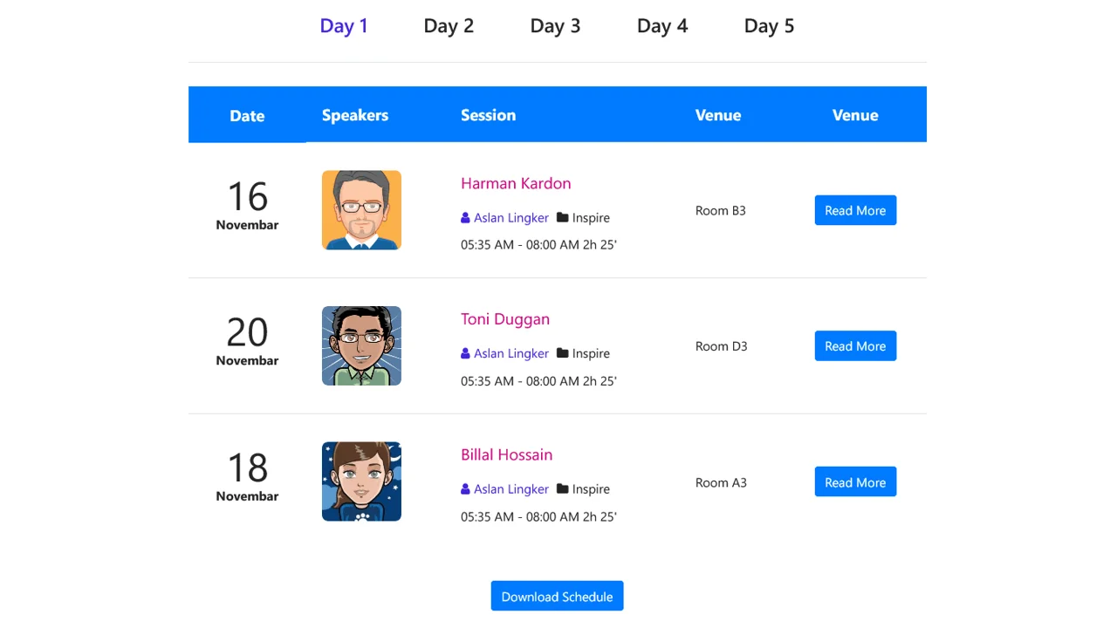Click Read More for the Room D3 session
This screenshot has height=628, width=1117.
coord(855,346)
